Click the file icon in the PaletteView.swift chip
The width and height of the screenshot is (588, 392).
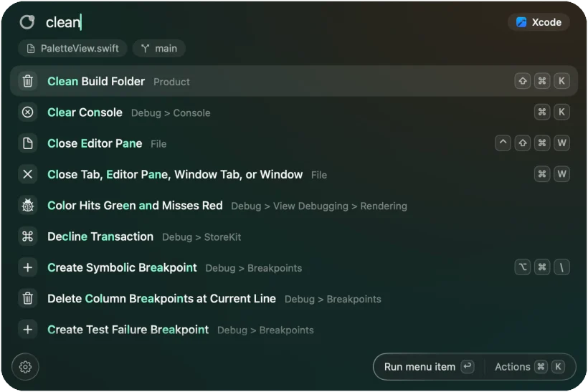[31, 48]
